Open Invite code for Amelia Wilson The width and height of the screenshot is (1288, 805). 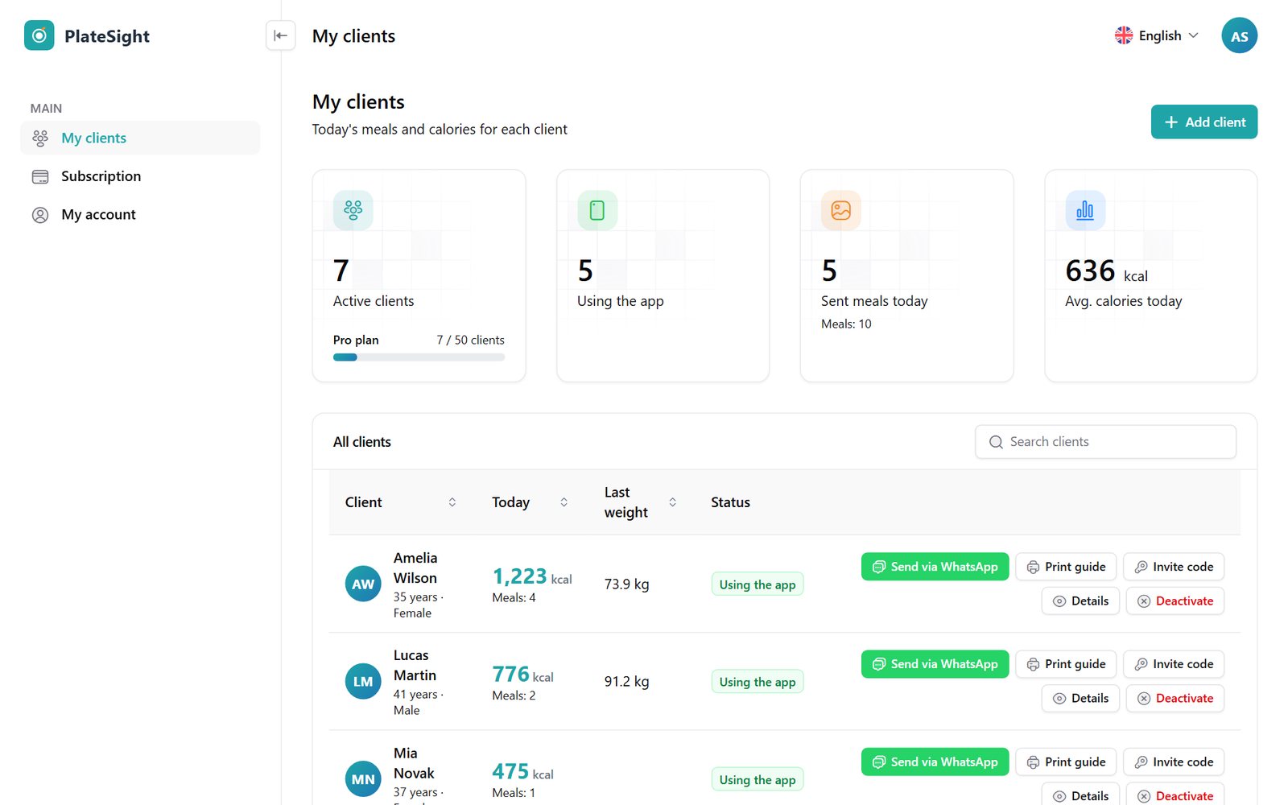[x=1174, y=567]
